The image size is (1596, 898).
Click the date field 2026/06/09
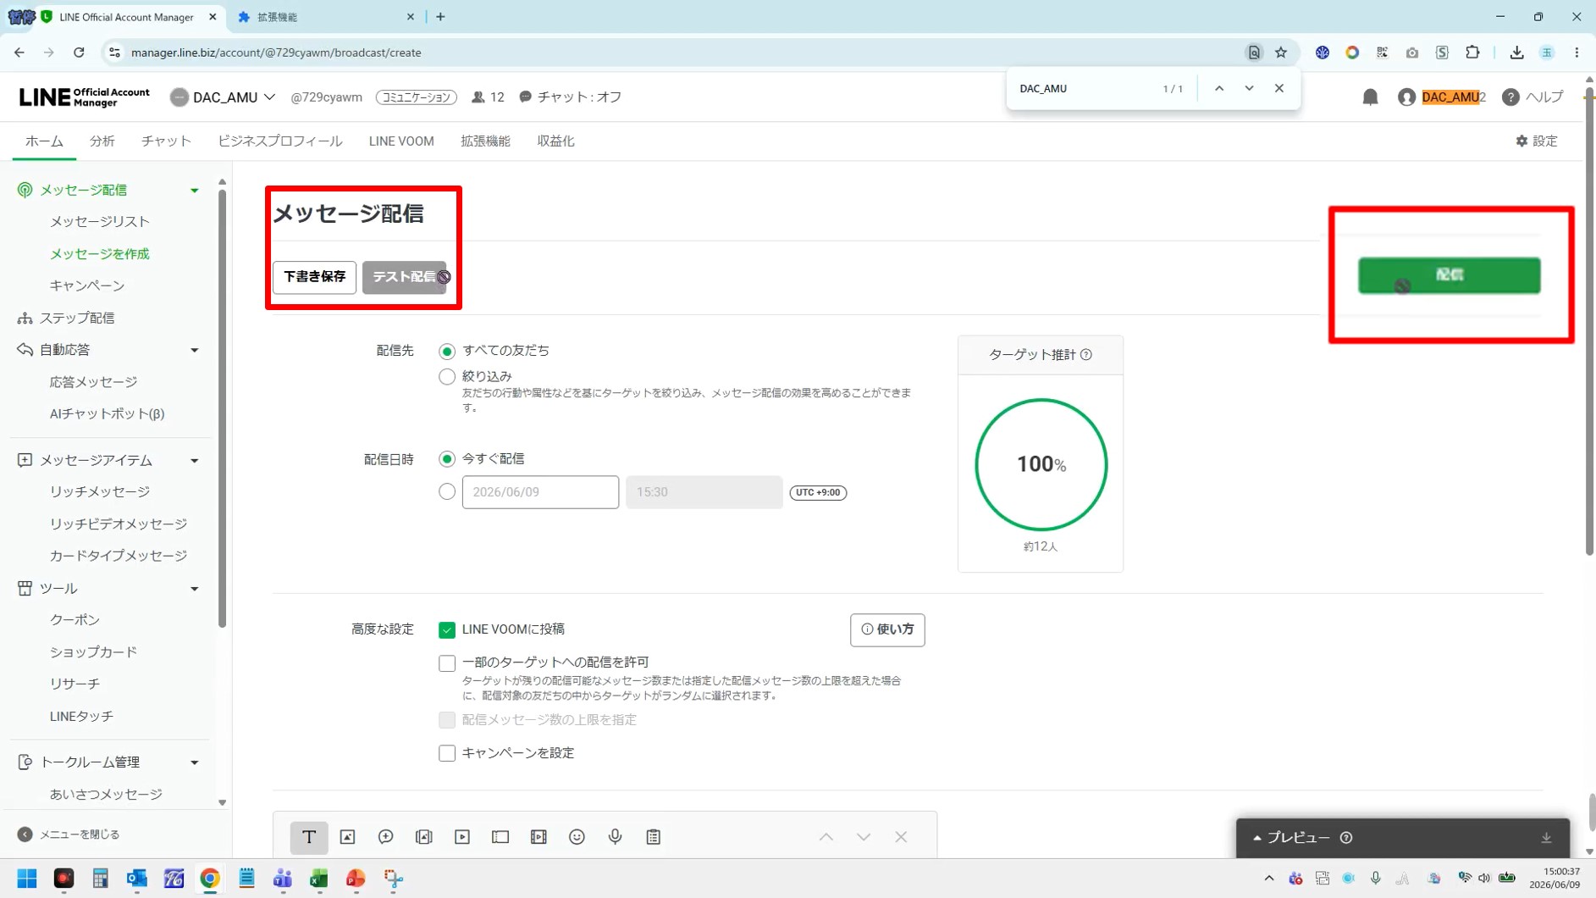(x=540, y=492)
